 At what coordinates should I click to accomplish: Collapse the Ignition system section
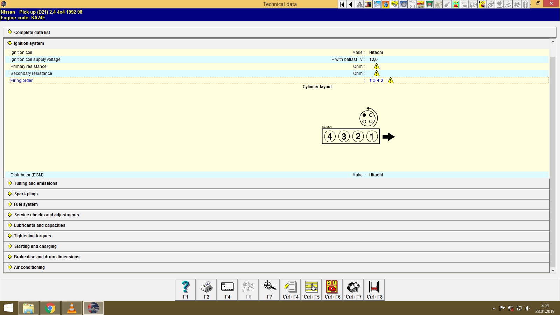[28, 43]
